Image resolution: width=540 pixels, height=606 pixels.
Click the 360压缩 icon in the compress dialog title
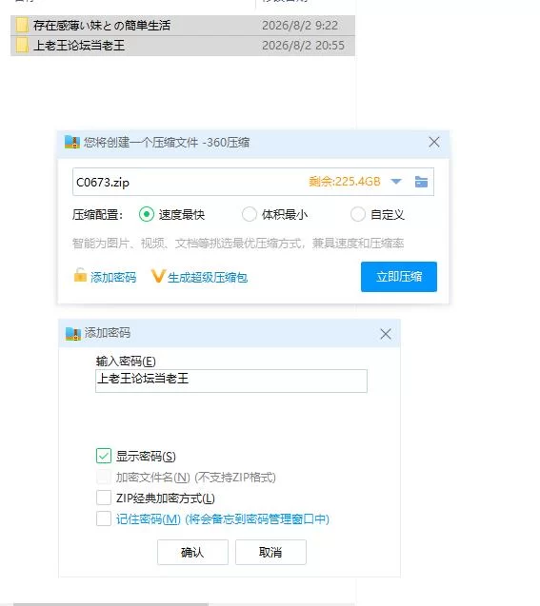click(72, 143)
